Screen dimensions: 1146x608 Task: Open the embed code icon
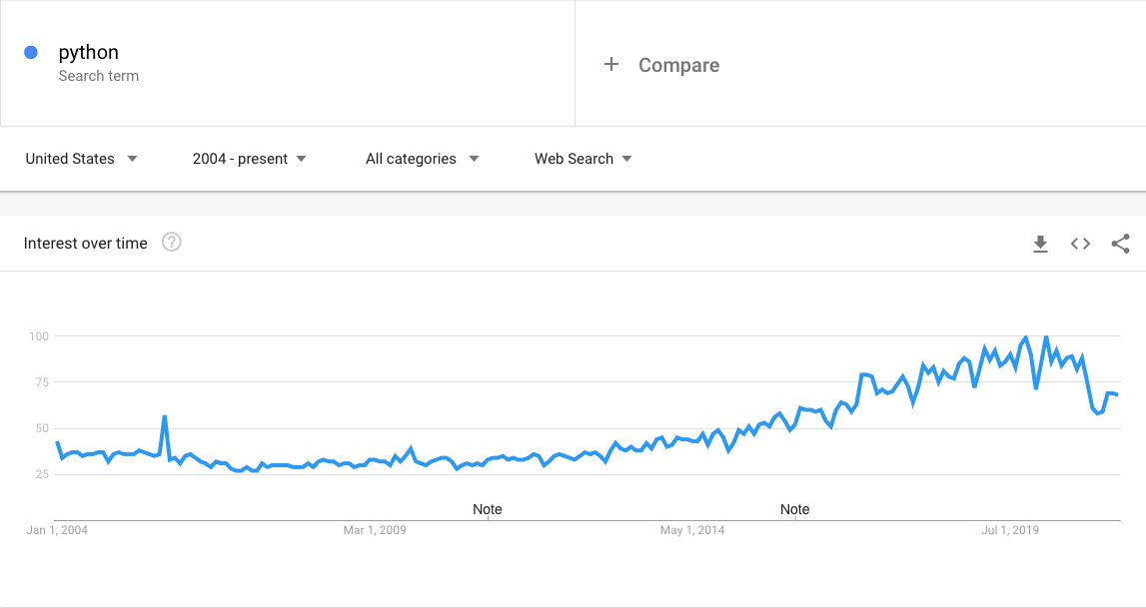pos(1080,244)
